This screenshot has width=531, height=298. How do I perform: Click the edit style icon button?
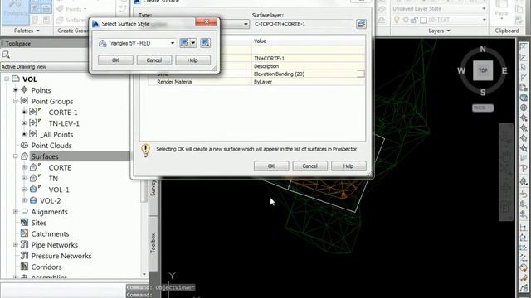point(184,43)
